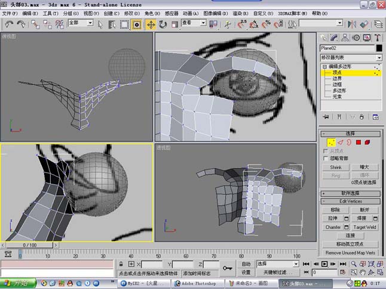Activate the Select and Rotate tool

[x=163, y=24]
